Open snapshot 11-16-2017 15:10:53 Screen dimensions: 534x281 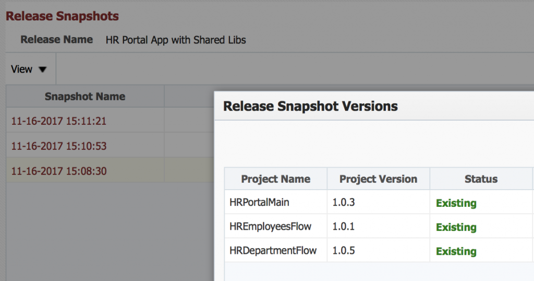tap(59, 146)
